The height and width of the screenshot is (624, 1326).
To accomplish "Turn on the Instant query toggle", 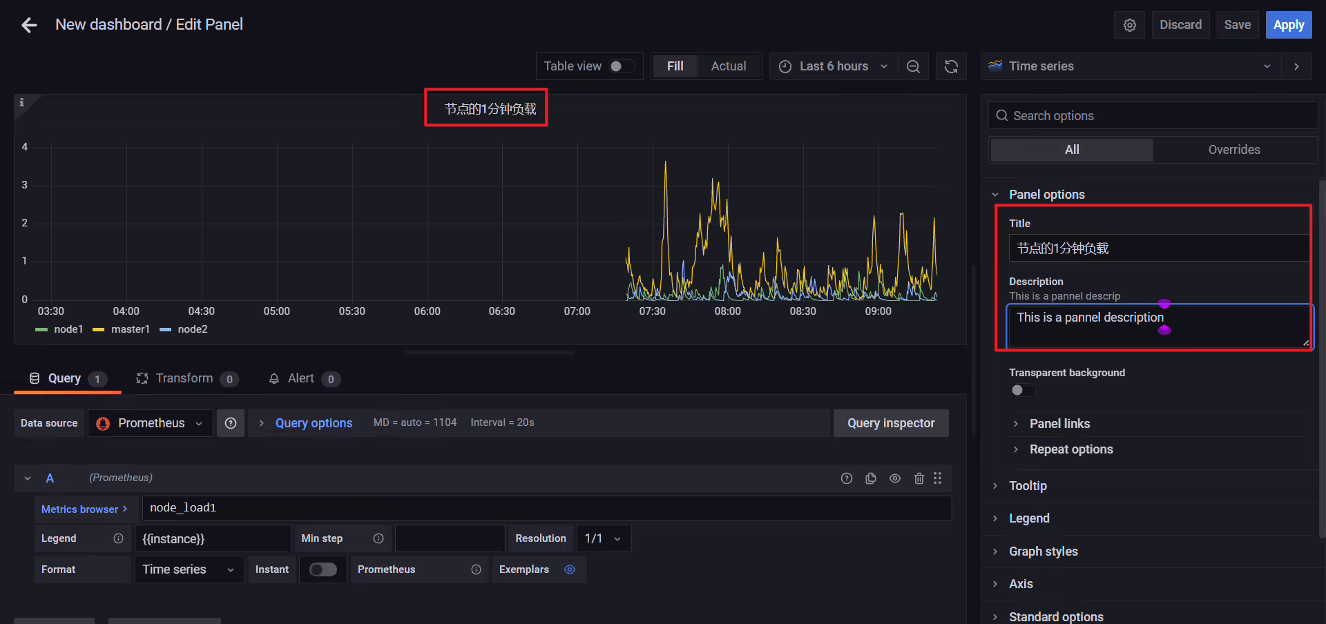I will click(x=323, y=569).
